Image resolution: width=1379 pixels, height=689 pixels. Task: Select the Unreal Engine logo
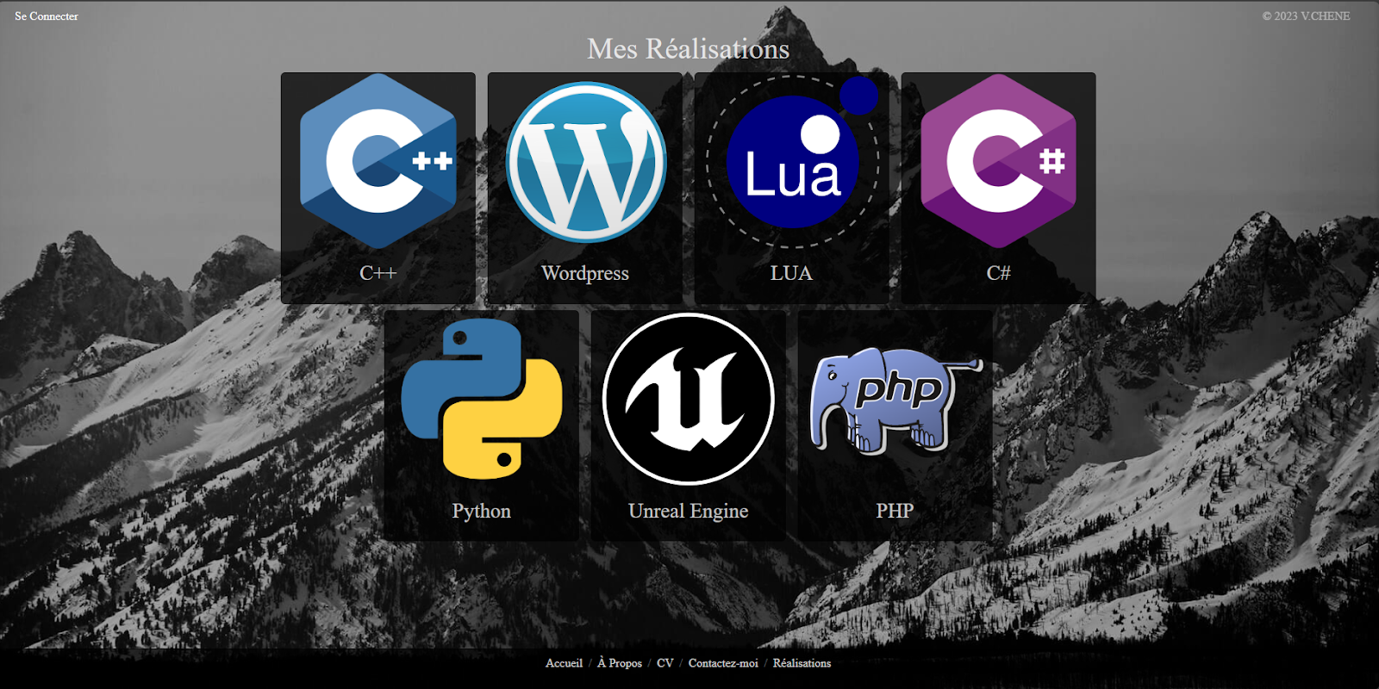click(x=689, y=399)
